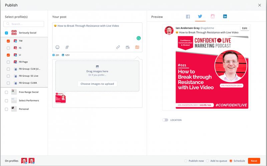This screenshot has width=267, height=166.
Task: Choose the Add to queue radio option
Action: point(207,161)
